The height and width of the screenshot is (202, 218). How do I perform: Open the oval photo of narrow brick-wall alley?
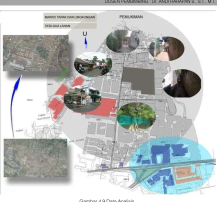[x=167, y=48]
